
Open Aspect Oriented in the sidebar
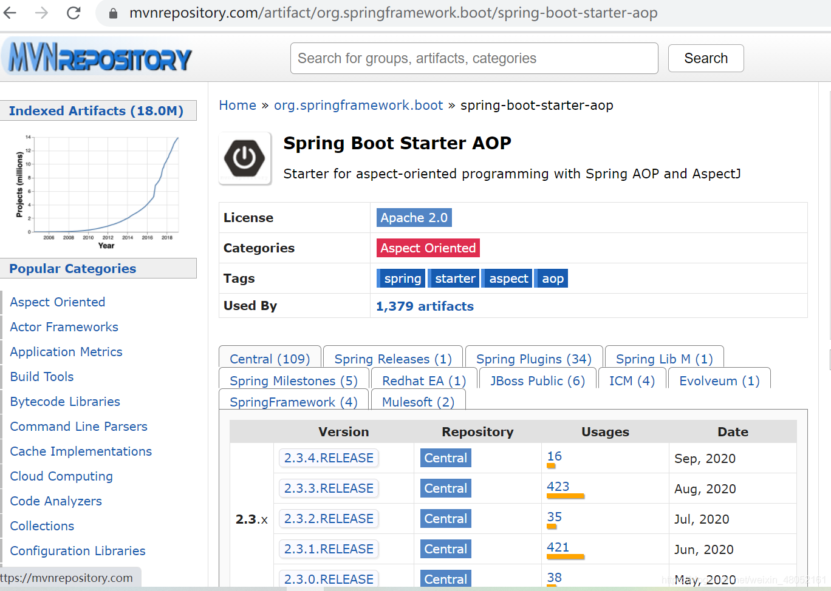58,302
